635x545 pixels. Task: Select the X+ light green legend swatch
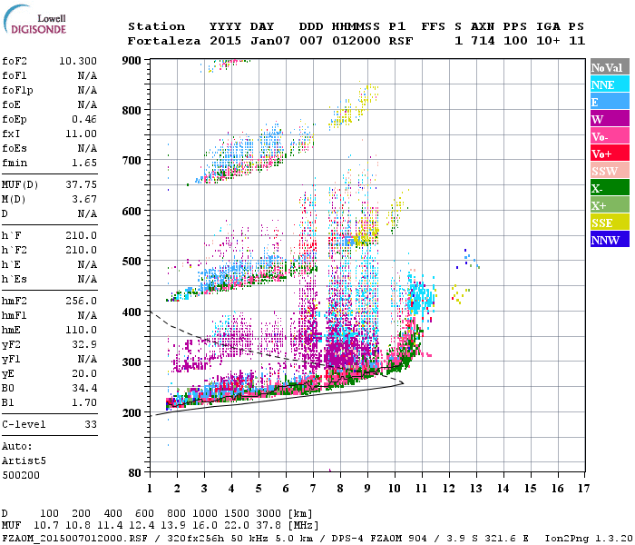(x=610, y=204)
